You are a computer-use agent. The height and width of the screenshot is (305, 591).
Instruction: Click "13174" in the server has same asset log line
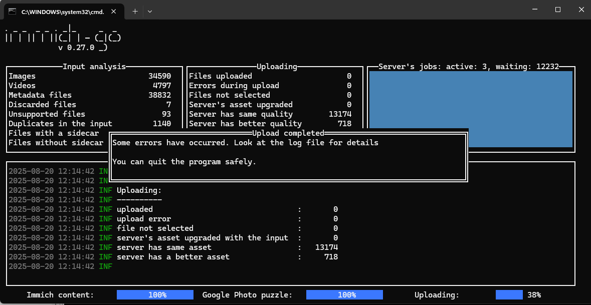click(x=326, y=247)
